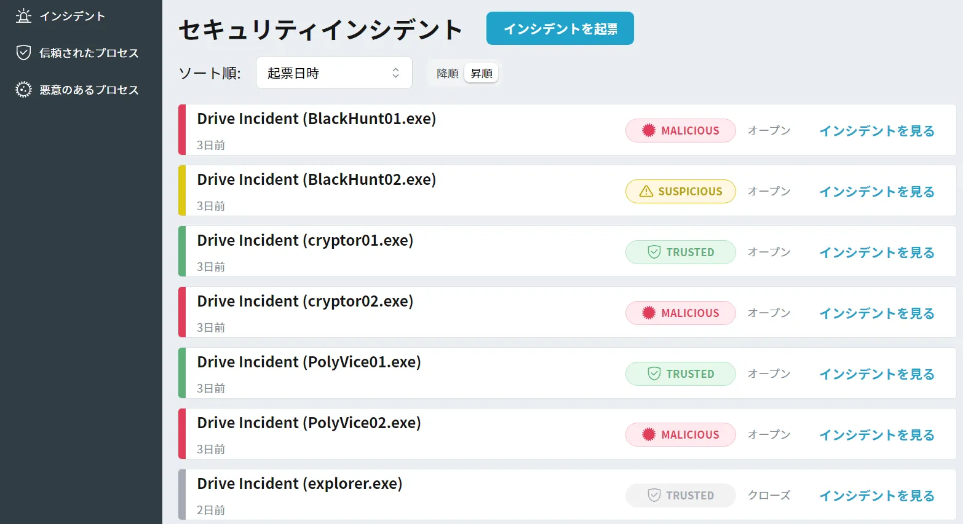The image size is (963, 524).
Task: Click the Drive Incident (BlackHunt02.exe) title
Action: click(316, 179)
